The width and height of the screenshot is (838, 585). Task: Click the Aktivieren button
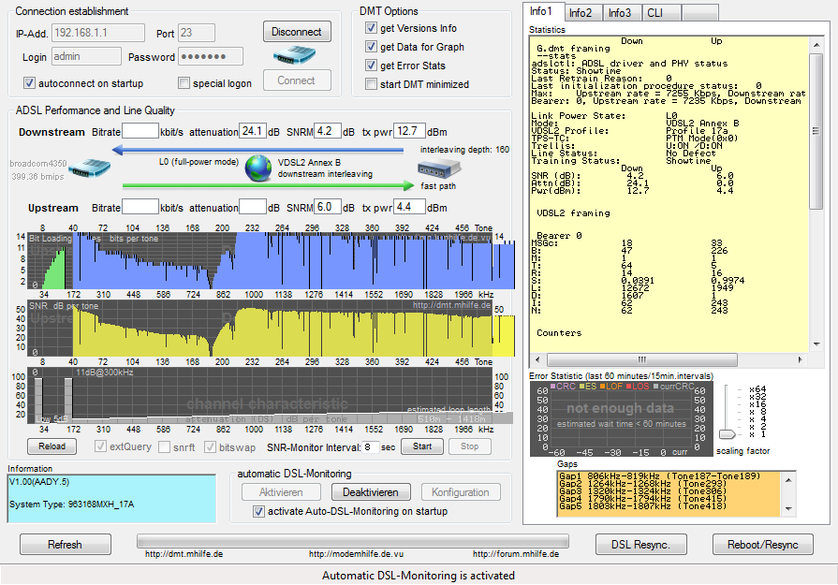[281, 492]
